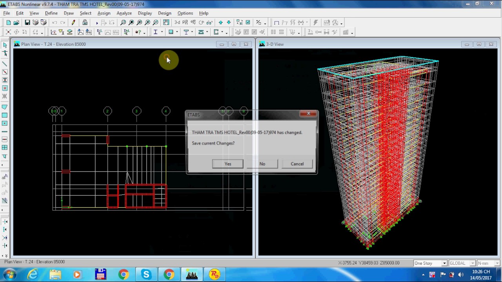Set Elevation View using elev icon
502x282 pixels.
click(x=193, y=23)
